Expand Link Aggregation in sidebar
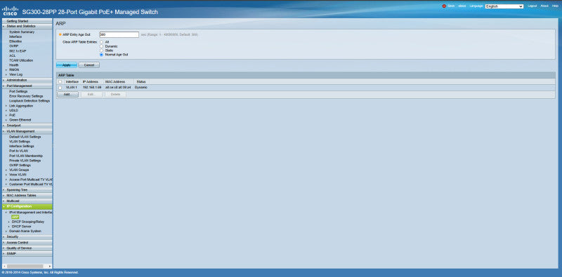Screen dimensions: 562x277 6,106
